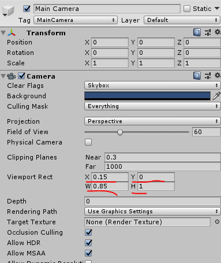221x263 pixels.
Task: Click the Field of View label
Action: point(28,132)
